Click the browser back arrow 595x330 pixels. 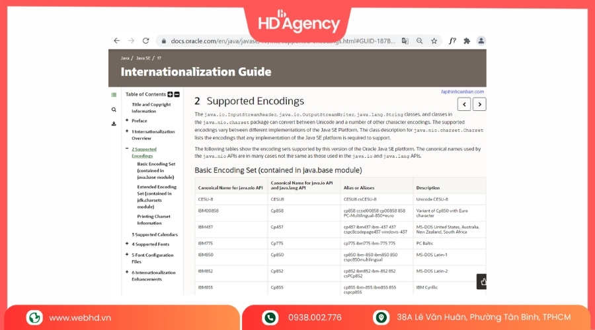tap(117, 41)
